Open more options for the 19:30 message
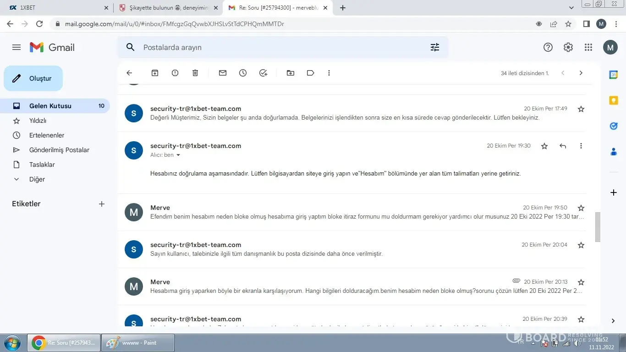The height and width of the screenshot is (352, 626). point(581,146)
